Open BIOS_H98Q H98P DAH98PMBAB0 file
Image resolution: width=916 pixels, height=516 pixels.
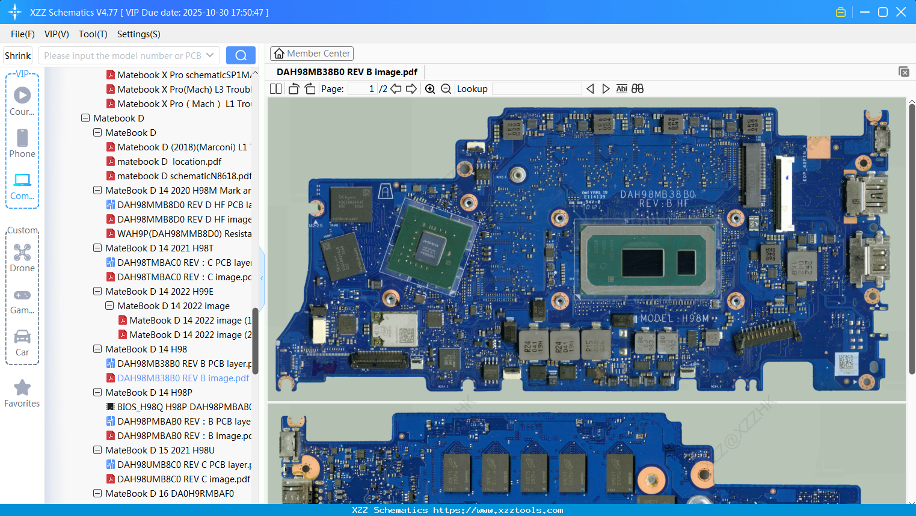[x=184, y=407]
